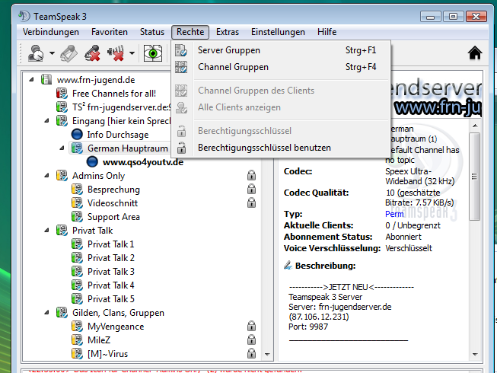
Task: Click the set away status toolbar icon
Action: click(35, 53)
